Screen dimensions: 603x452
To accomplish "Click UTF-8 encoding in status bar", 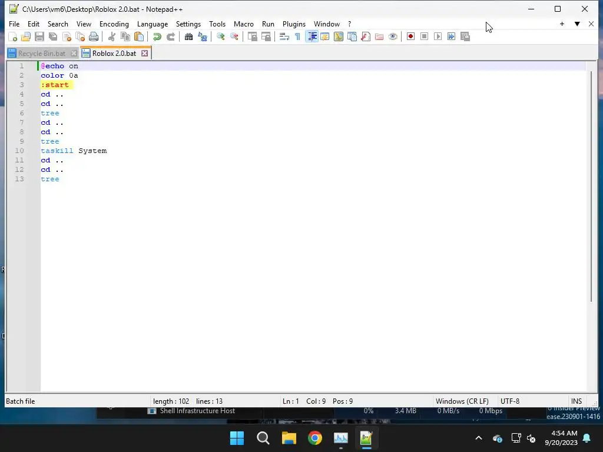I will point(509,401).
